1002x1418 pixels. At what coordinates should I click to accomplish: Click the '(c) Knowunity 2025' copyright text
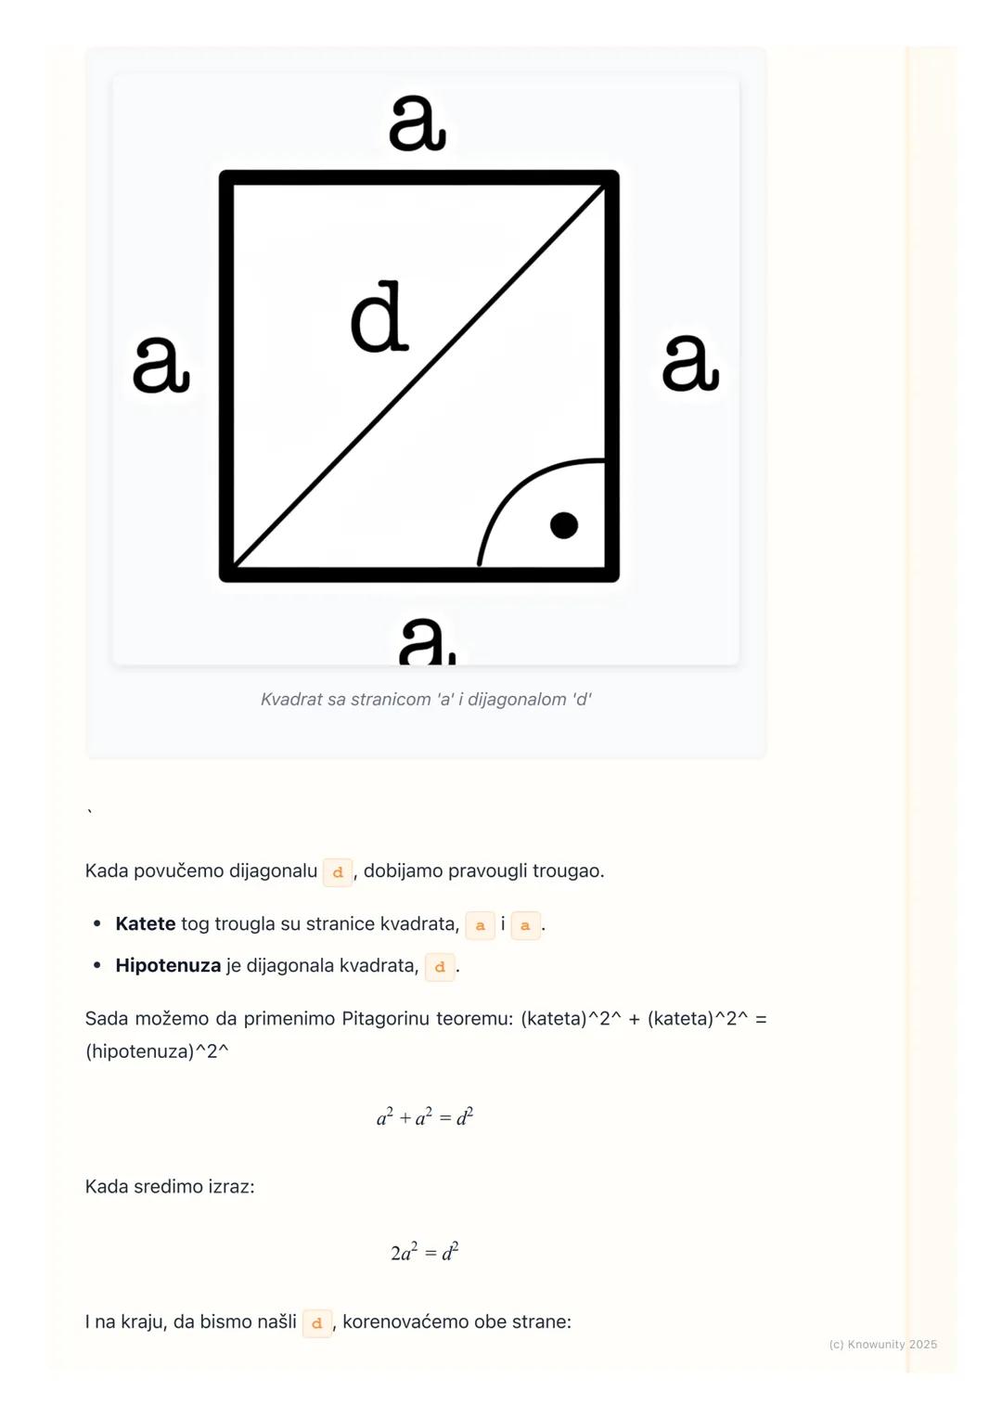click(x=882, y=1345)
